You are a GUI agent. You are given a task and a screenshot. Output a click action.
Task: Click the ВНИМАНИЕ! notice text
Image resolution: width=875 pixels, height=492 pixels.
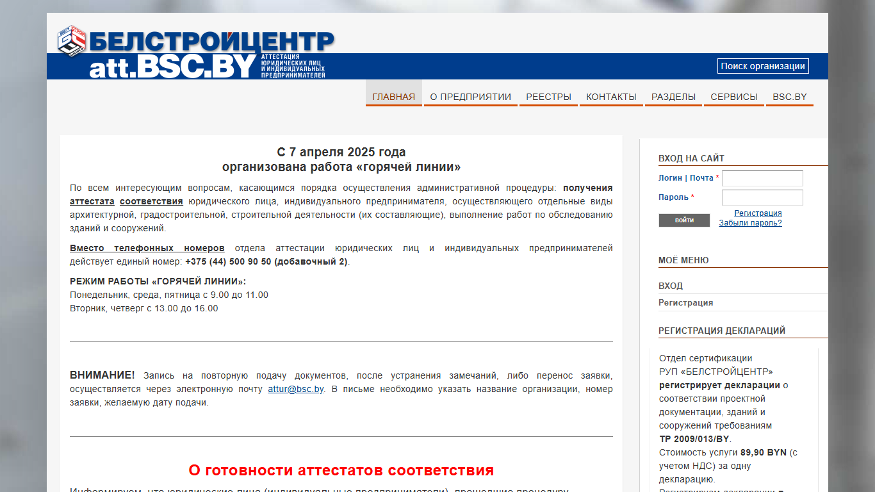(102, 375)
